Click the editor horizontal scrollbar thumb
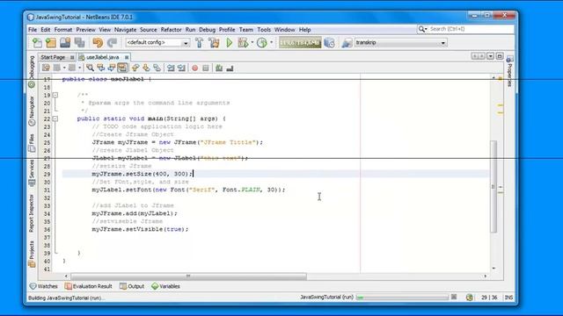Viewport: 563px width, 316px height. coord(188,276)
